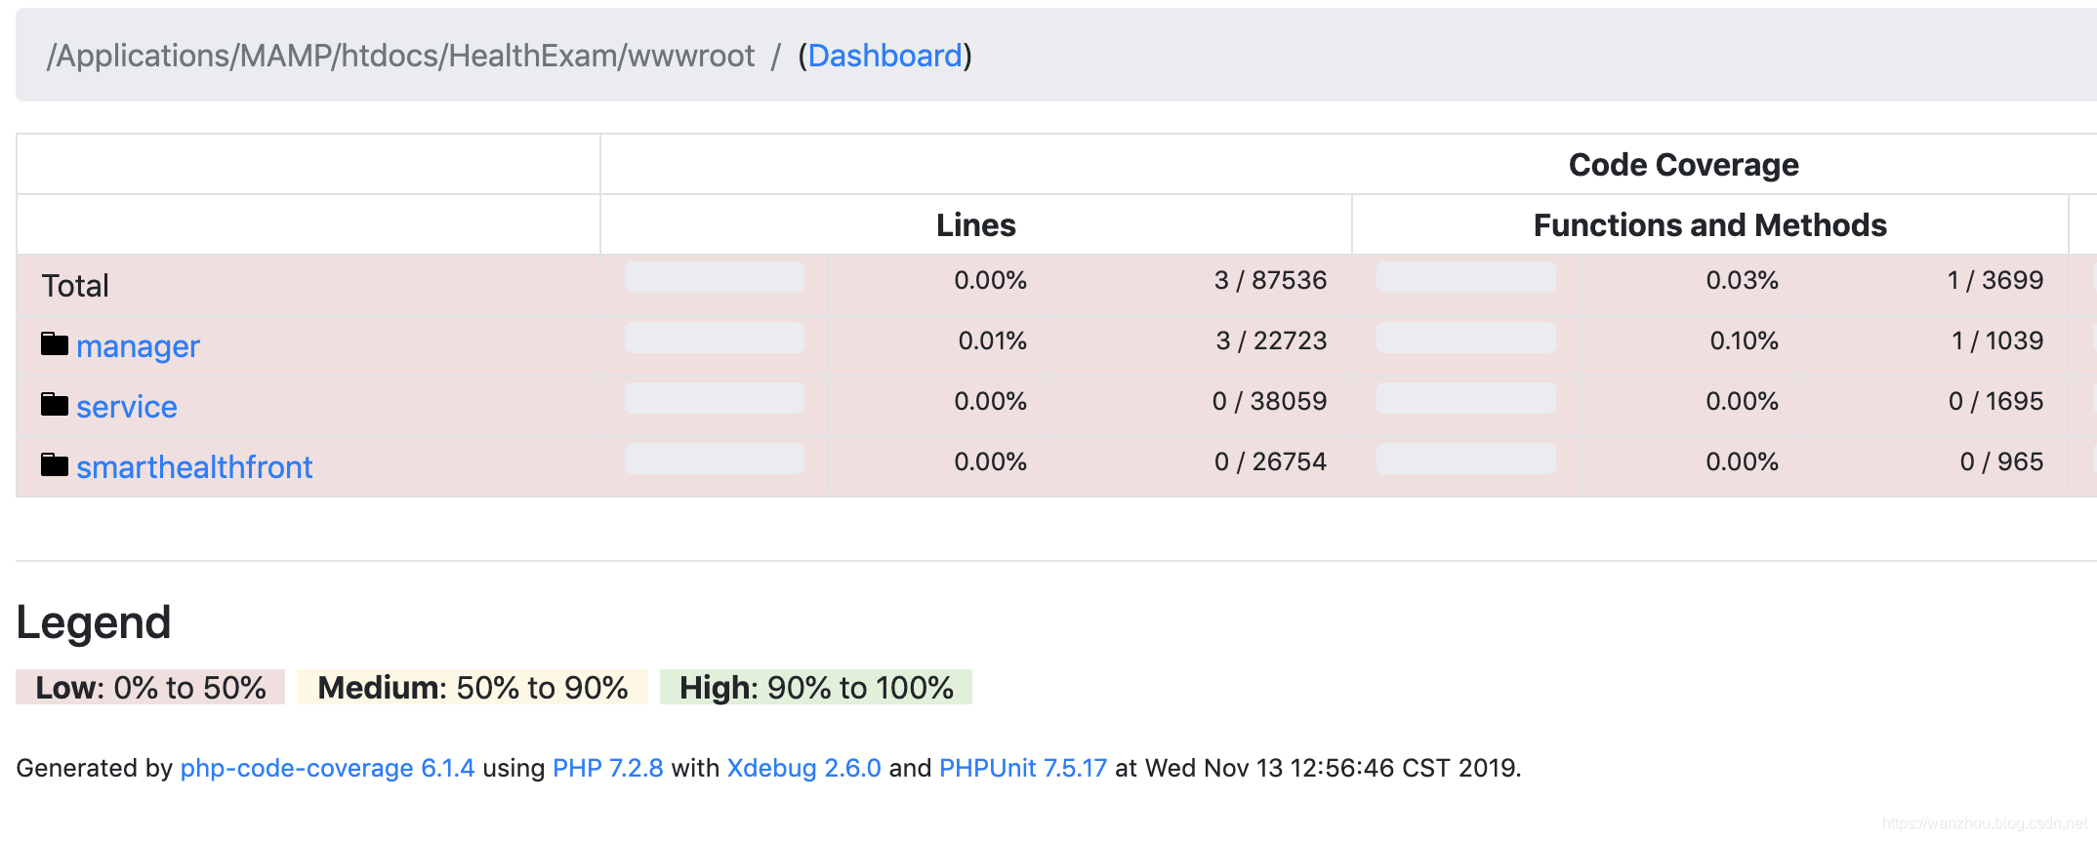This screenshot has width=2097, height=841.
Task: Click the 1 / 3699 functions value
Action: [1995, 280]
